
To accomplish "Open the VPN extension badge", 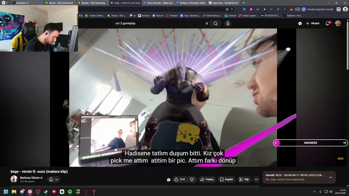I will point(297,9).
